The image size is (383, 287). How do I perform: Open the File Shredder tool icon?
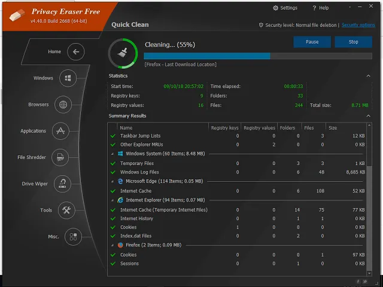[60, 157]
